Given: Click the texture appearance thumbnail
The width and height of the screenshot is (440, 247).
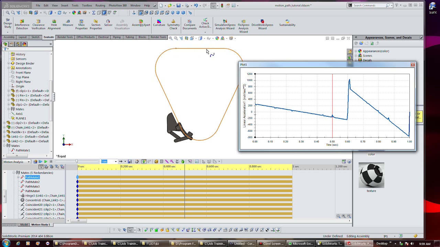Looking at the screenshot, I should point(371,176).
